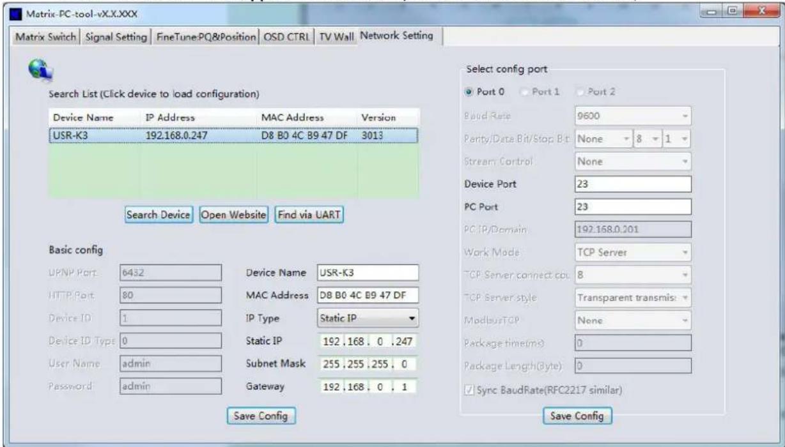The height and width of the screenshot is (447, 785).
Task: Select the USR-K3 device row
Action: (x=233, y=135)
